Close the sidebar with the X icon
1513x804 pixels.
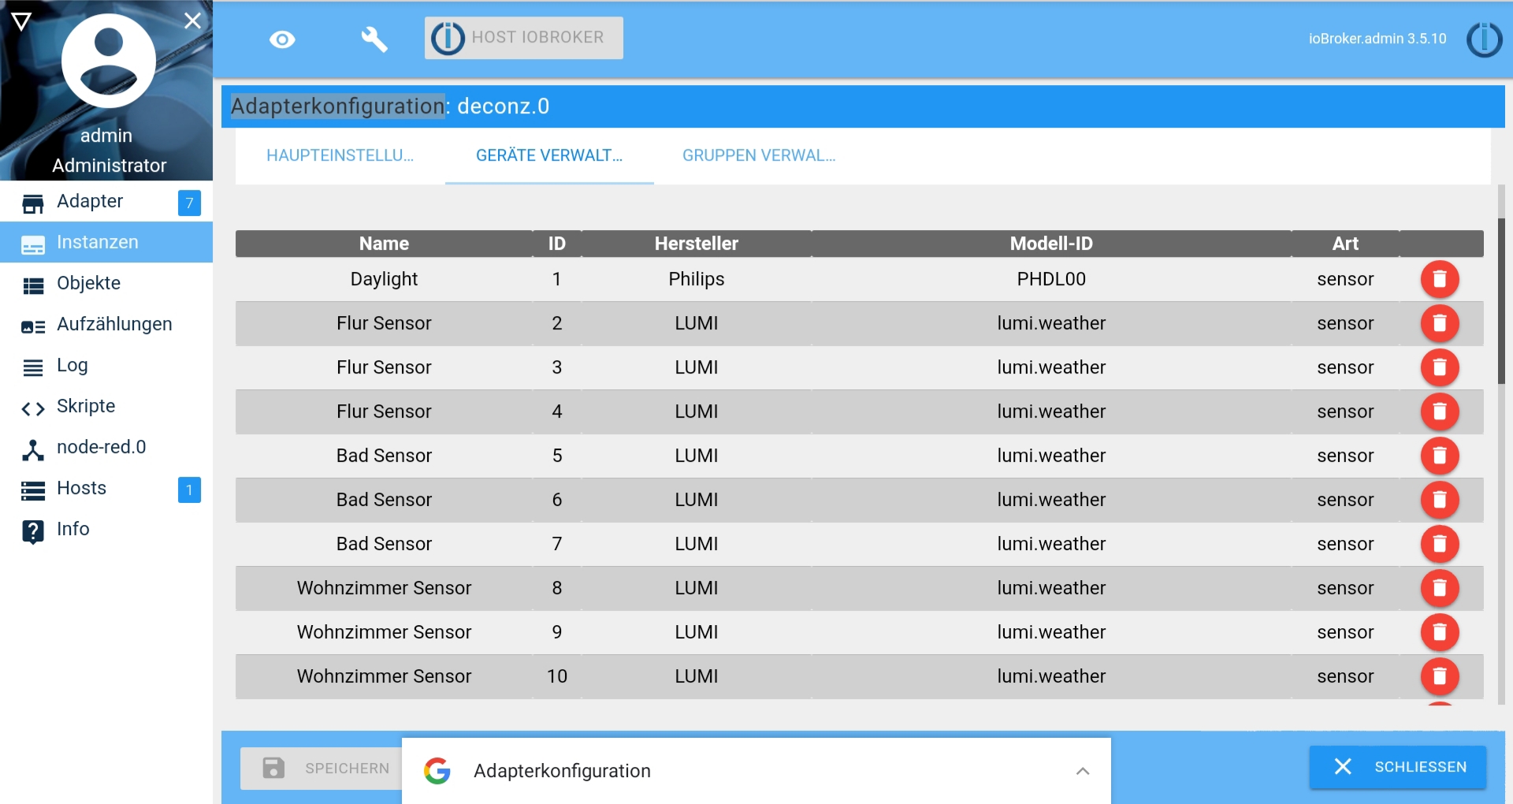(x=192, y=20)
